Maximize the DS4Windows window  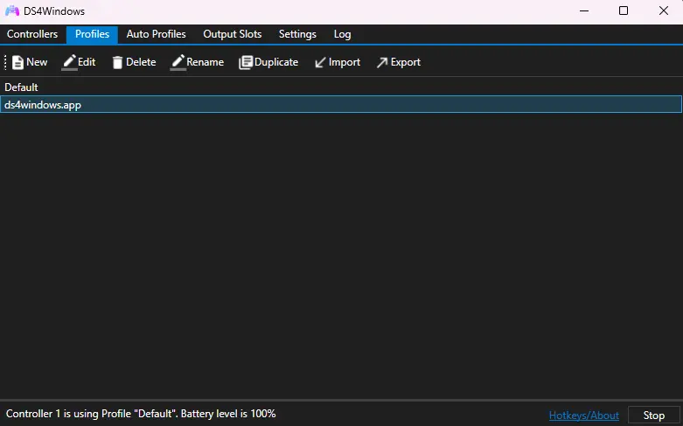click(x=624, y=10)
